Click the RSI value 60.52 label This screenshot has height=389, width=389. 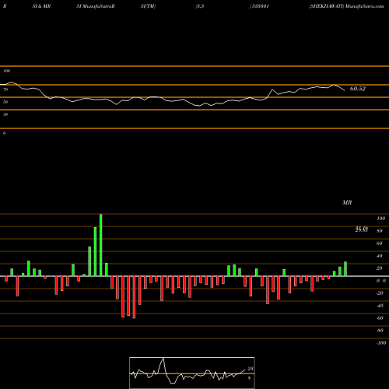coord(358,89)
